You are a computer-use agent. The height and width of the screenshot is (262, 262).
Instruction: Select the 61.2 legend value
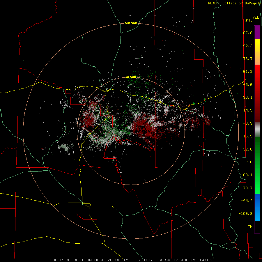click(248, 72)
